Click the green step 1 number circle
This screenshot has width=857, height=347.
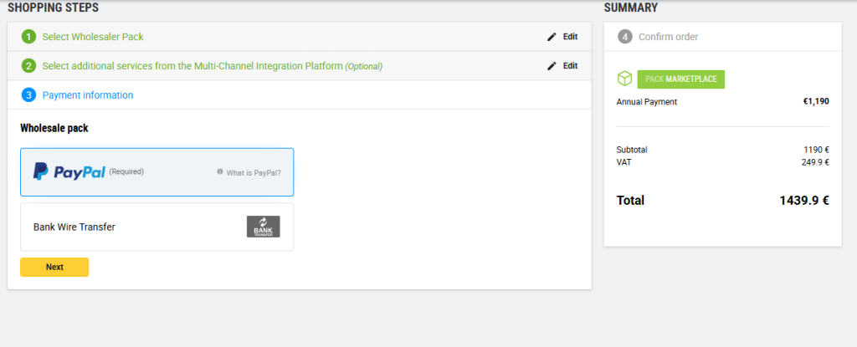(29, 37)
